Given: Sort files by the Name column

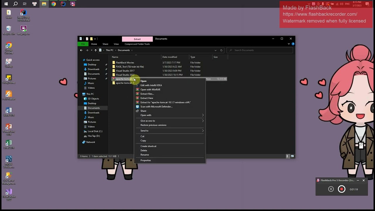Looking at the screenshot, I should click(x=136, y=57).
